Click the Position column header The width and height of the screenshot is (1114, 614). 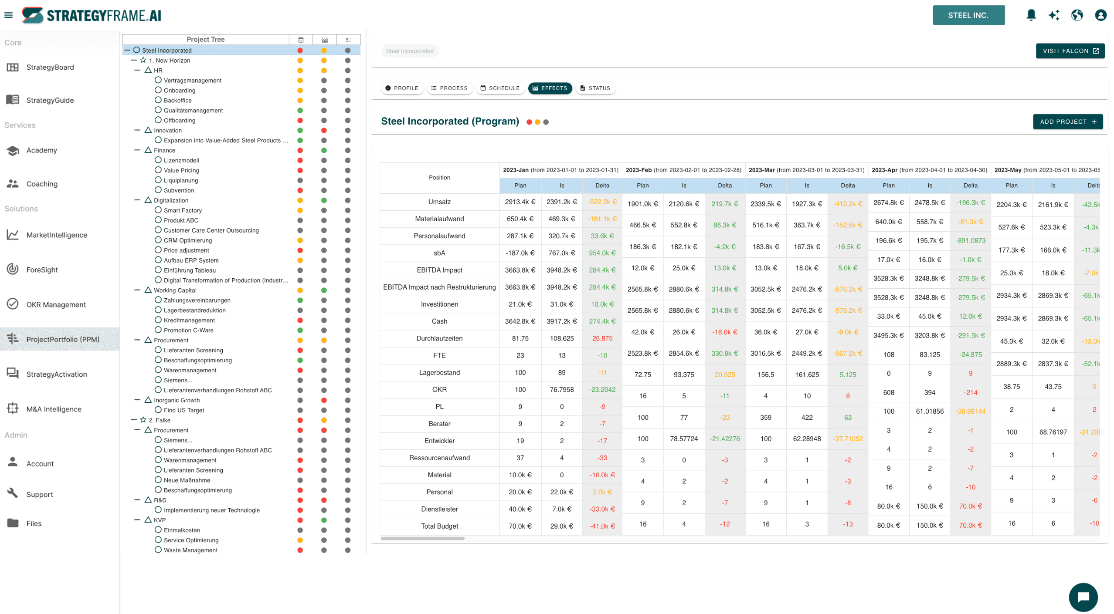point(439,178)
